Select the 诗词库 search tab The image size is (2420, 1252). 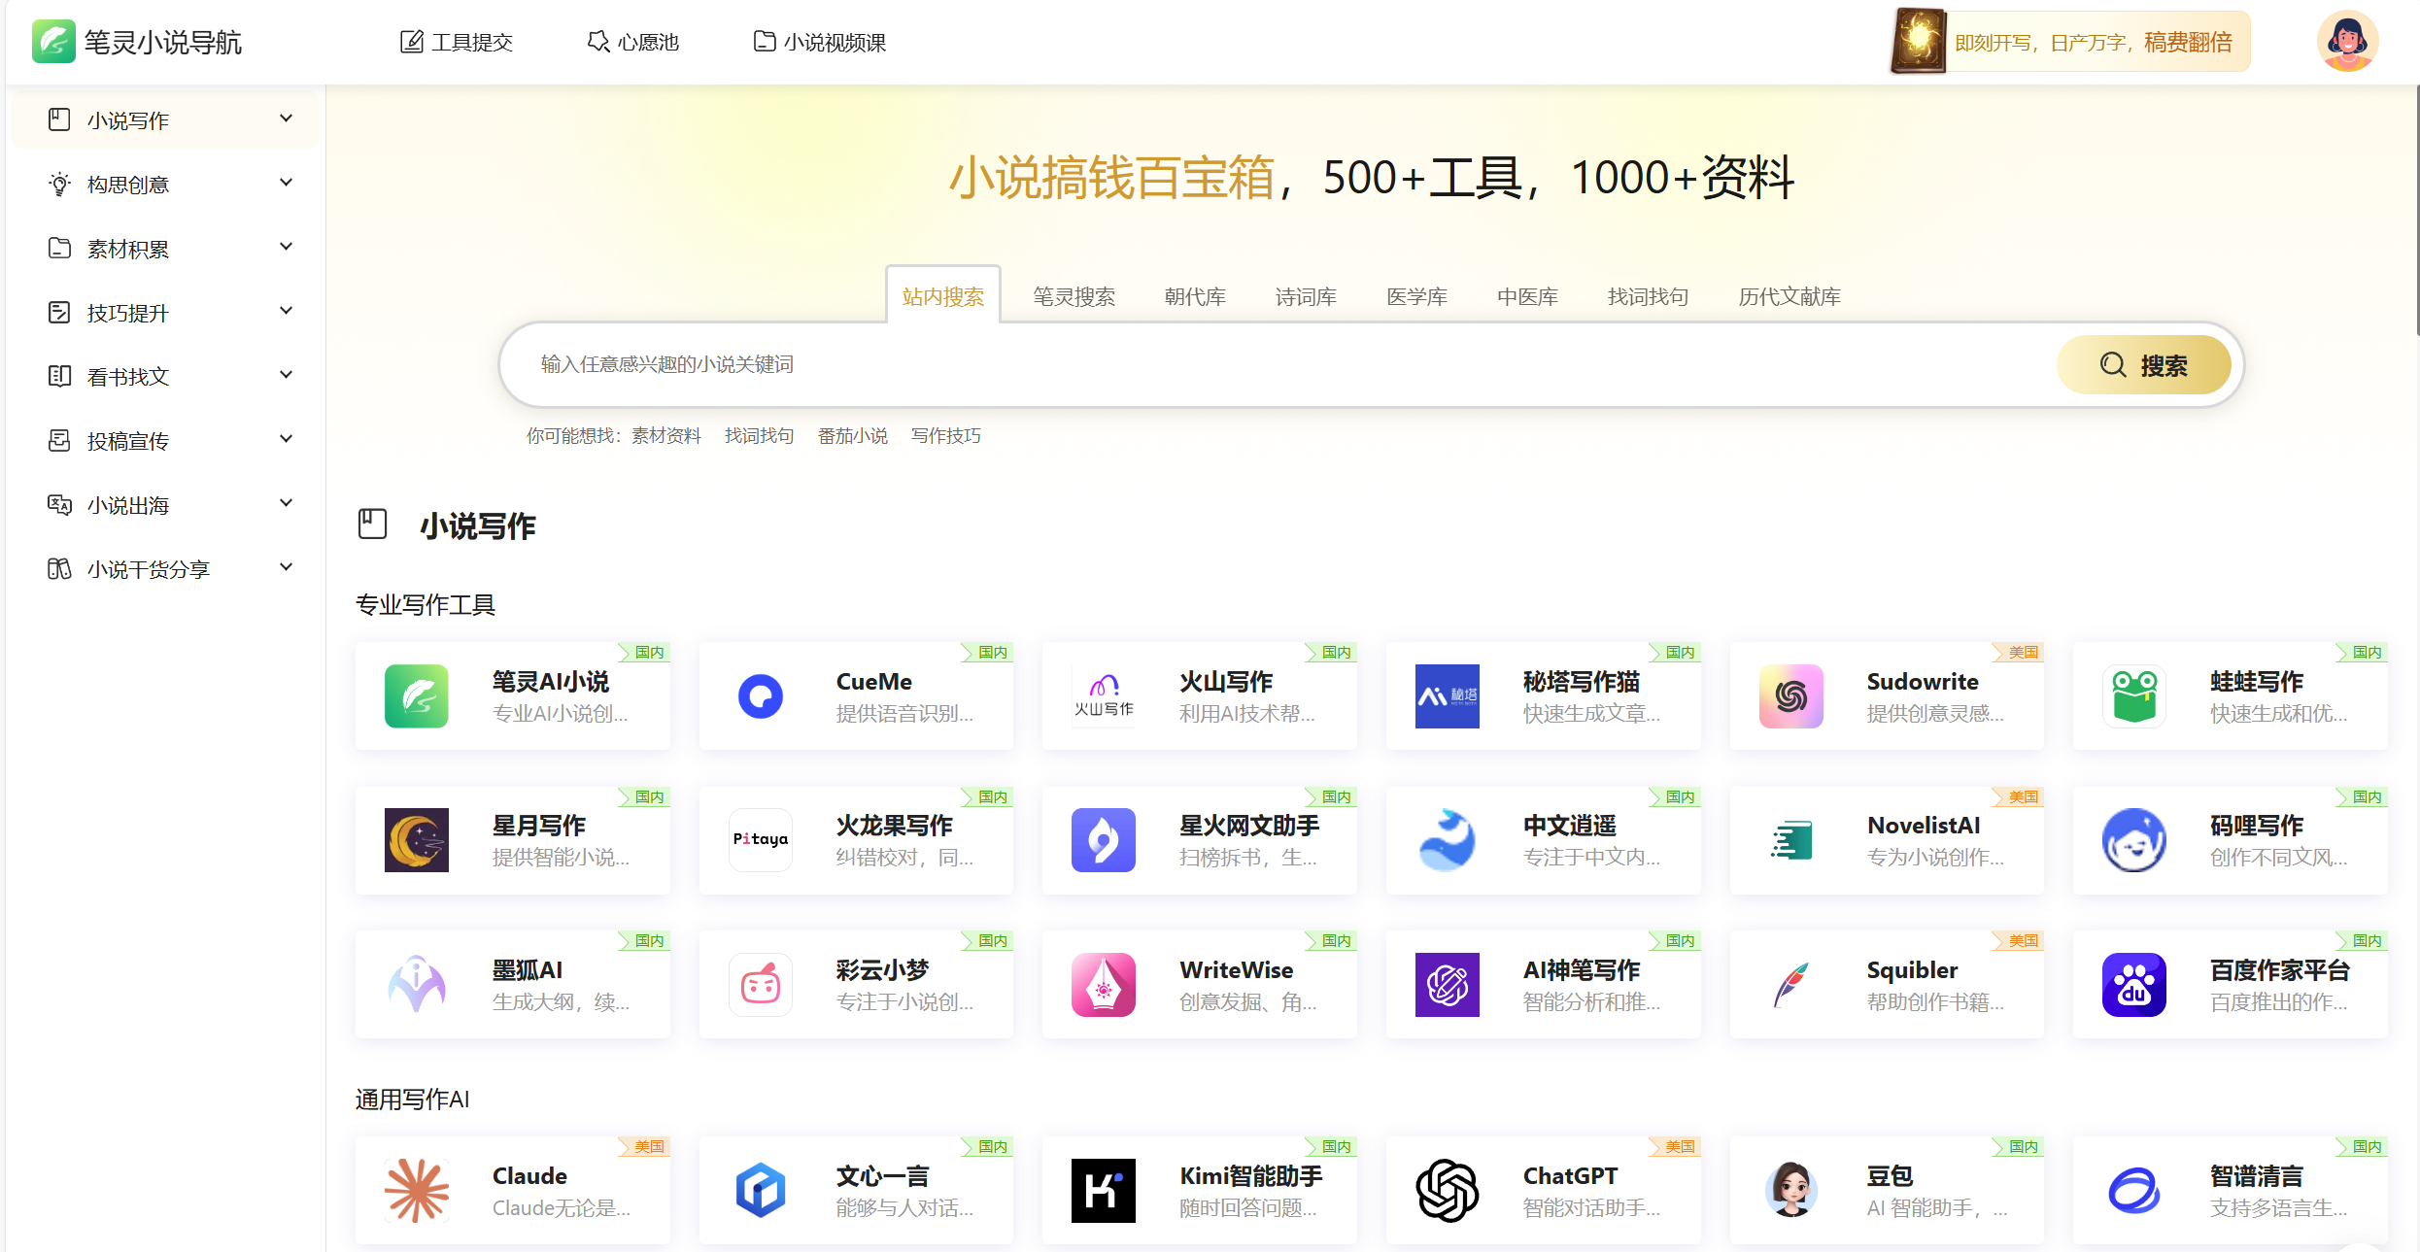point(1306,296)
